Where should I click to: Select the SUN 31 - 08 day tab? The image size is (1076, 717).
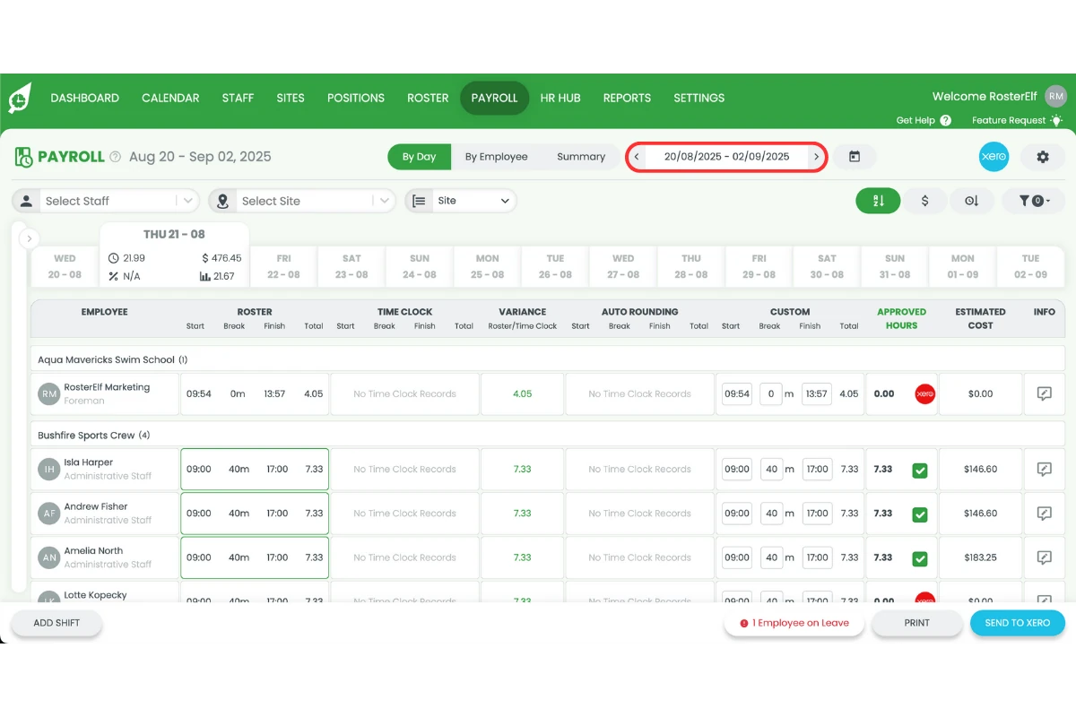coord(895,266)
